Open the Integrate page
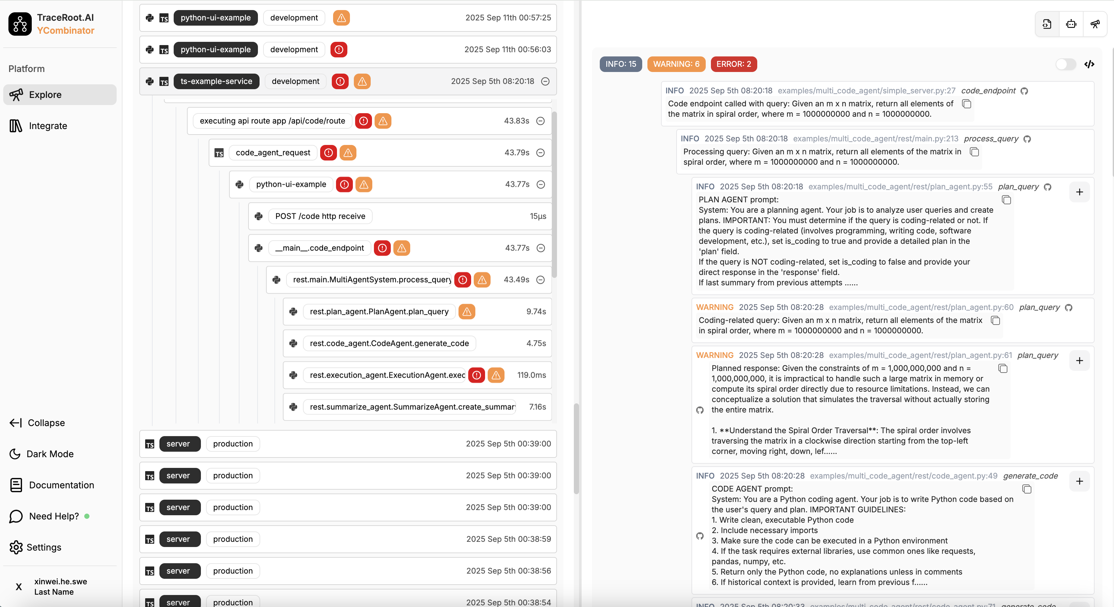The width and height of the screenshot is (1114, 607). click(x=48, y=126)
